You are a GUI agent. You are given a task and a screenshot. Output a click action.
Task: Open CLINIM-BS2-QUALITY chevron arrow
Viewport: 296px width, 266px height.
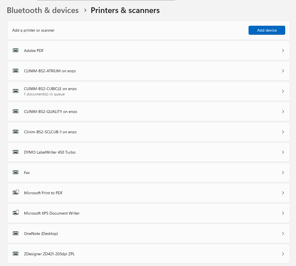pos(283,112)
